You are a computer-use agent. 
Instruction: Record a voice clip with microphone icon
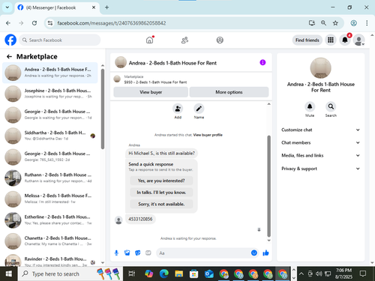(116, 253)
